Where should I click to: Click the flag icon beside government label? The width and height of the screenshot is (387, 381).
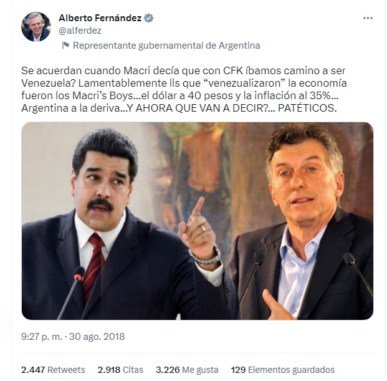click(65, 46)
